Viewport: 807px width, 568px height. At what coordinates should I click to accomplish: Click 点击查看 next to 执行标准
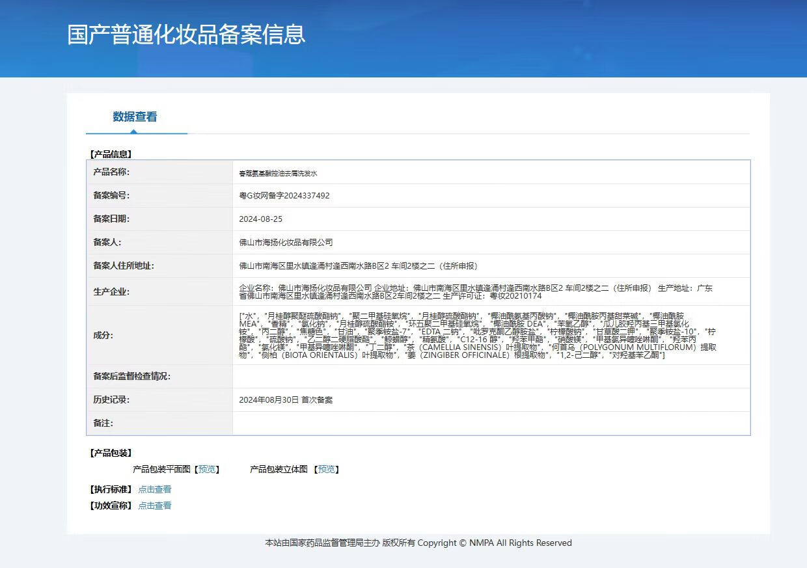tap(155, 489)
